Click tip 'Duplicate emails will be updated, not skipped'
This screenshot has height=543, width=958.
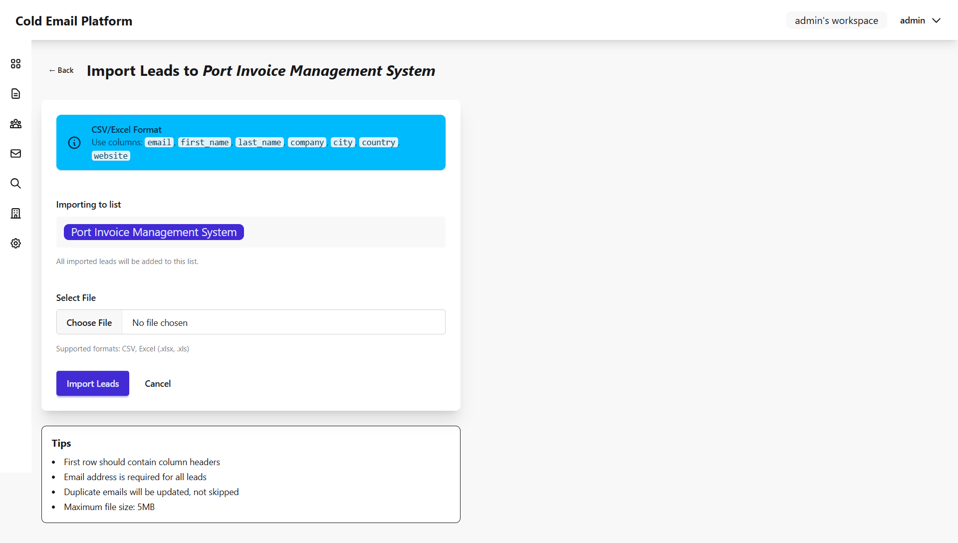[151, 492]
